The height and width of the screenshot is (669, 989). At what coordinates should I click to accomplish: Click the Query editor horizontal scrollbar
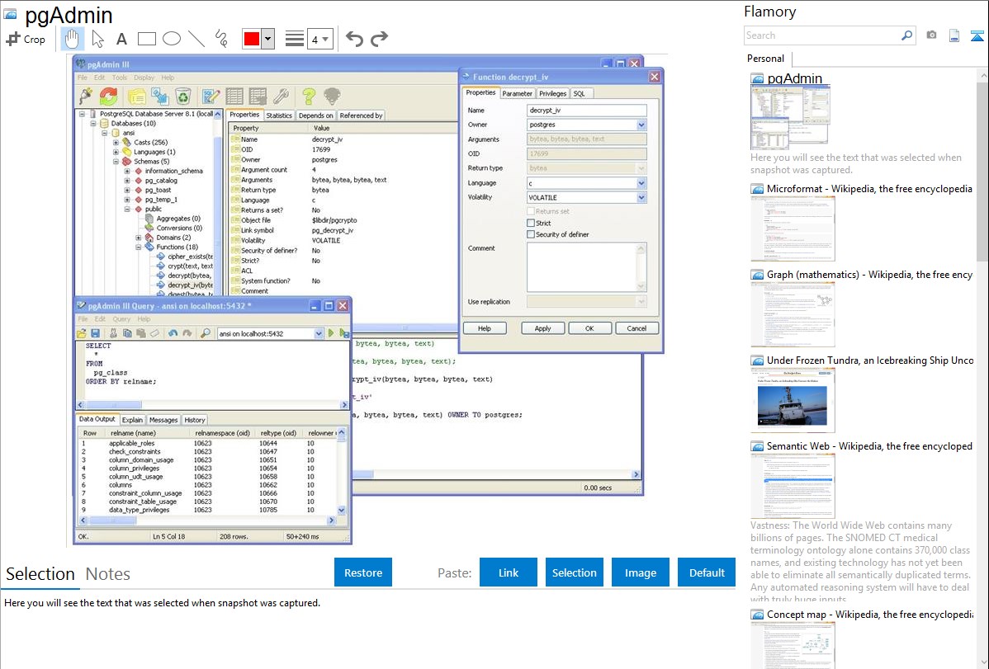pyautogui.click(x=212, y=405)
